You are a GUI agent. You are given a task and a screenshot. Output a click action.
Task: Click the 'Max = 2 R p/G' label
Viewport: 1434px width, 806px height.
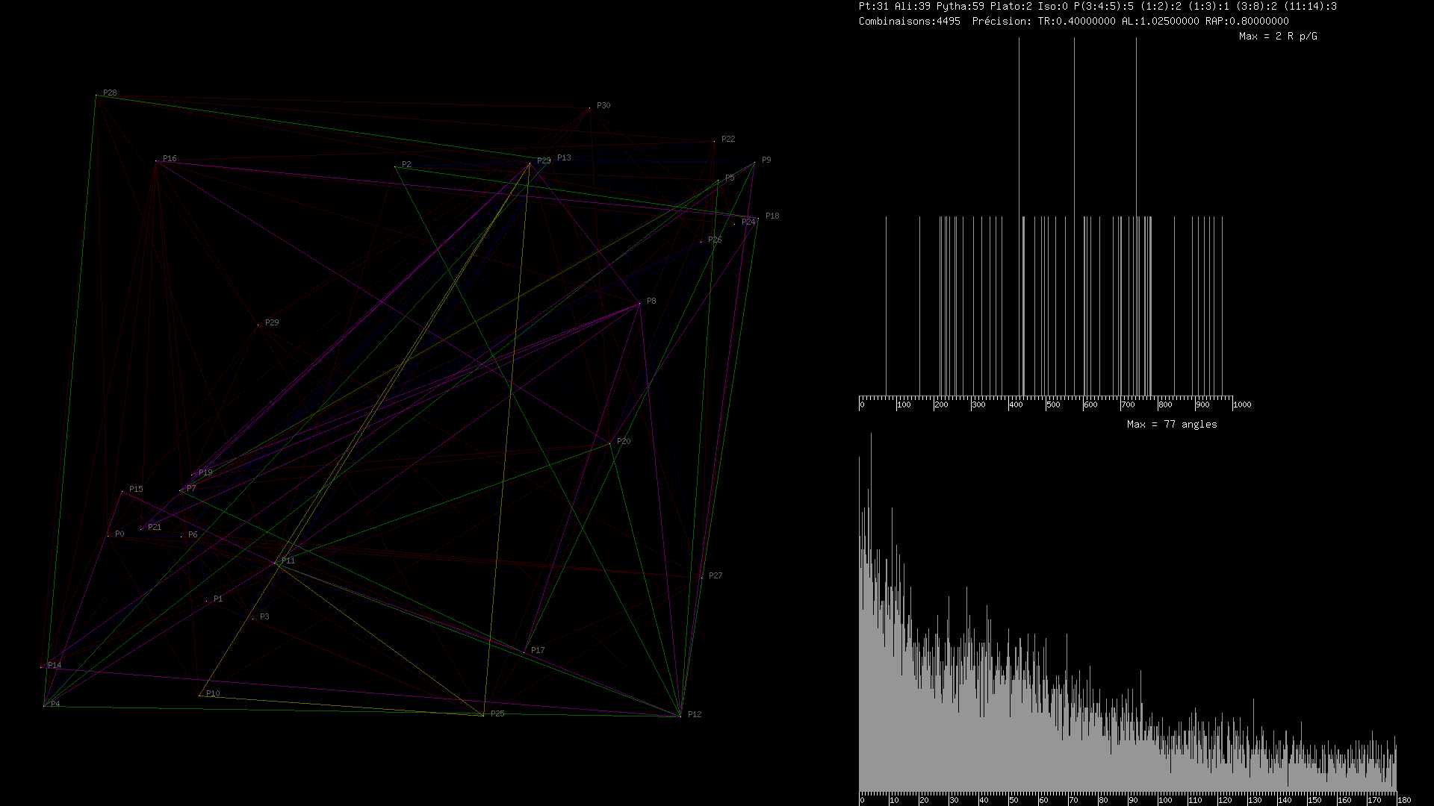coord(1277,36)
